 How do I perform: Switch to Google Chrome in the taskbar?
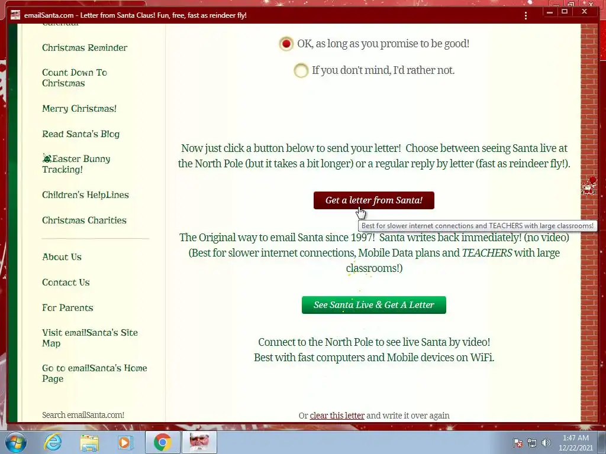coord(162,442)
